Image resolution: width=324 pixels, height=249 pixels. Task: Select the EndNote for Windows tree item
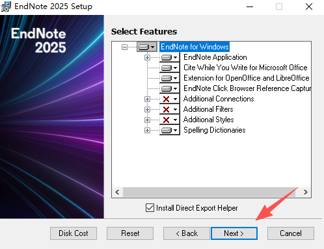tap(195, 47)
